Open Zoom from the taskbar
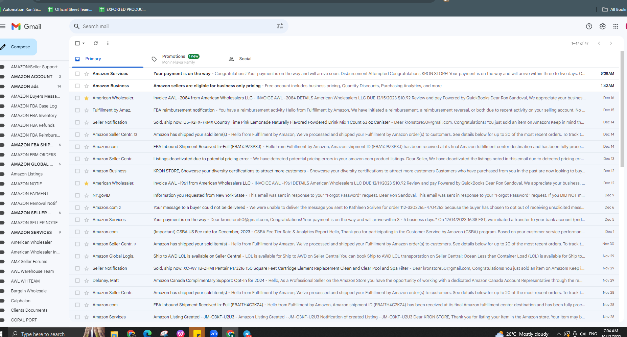627x337 pixels. pos(214,334)
